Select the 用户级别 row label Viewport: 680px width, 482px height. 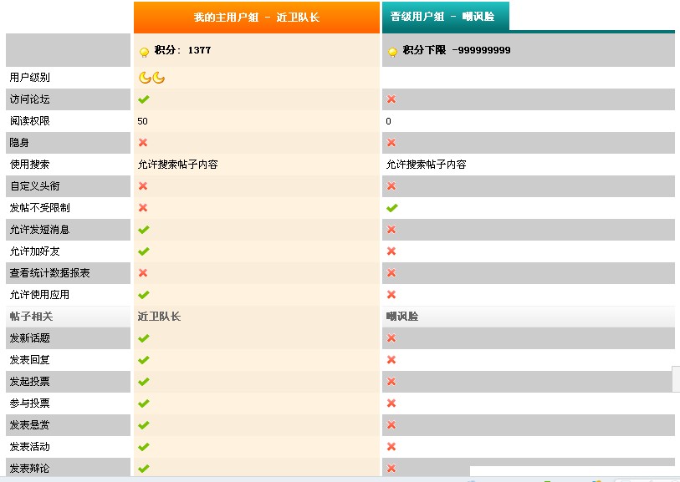point(30,78)
